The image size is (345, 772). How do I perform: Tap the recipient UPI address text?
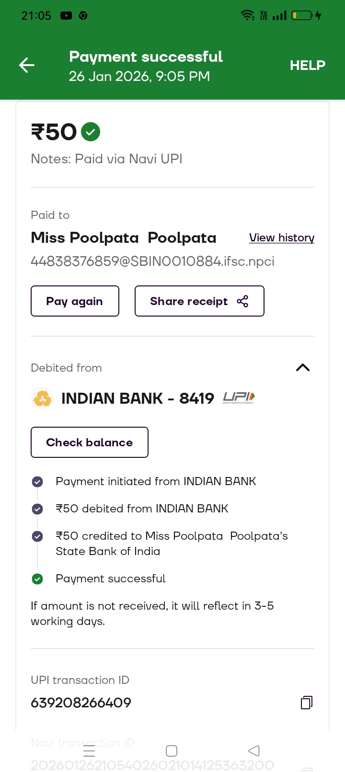pos(152,261)
